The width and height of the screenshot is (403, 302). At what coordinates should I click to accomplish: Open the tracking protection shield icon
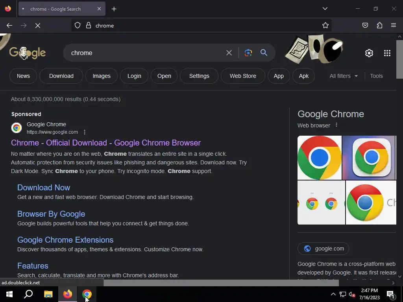point(78,26)
